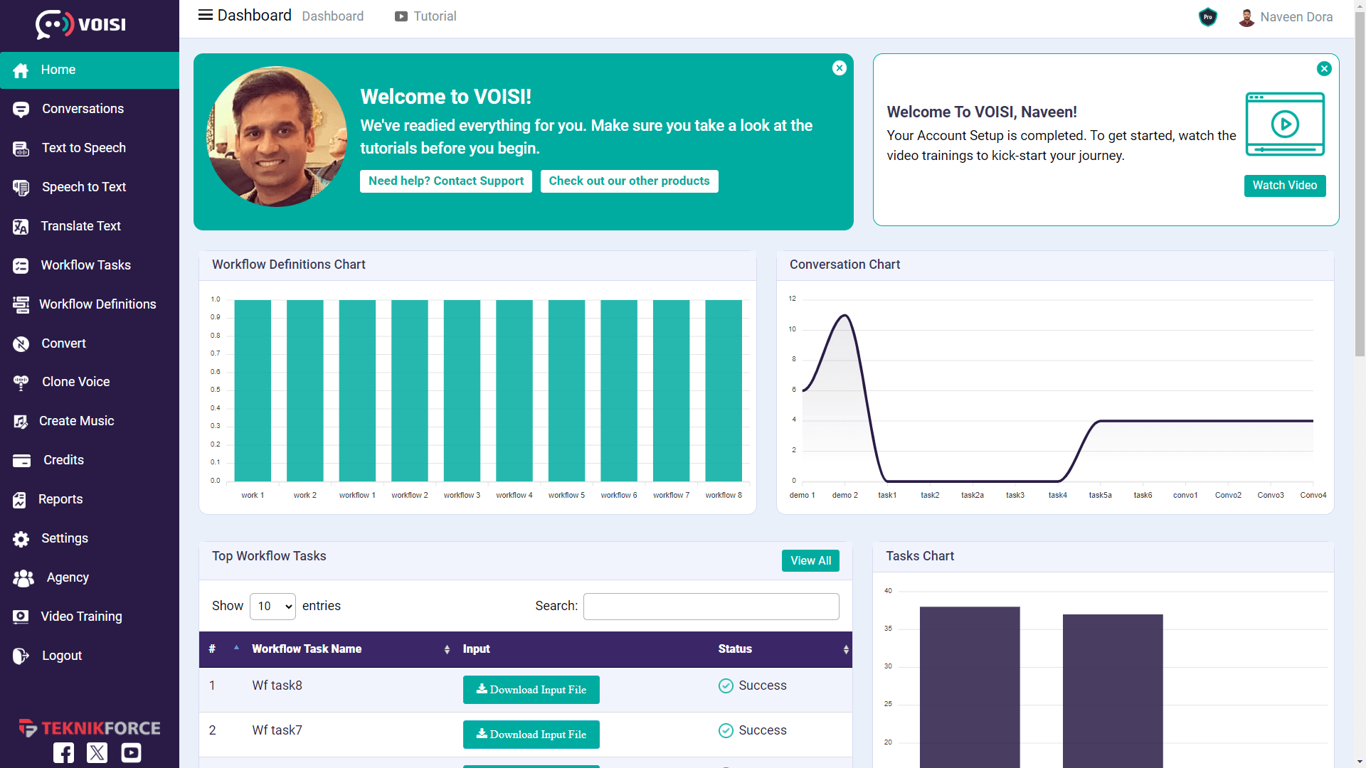This screenshot has height=768, width=1366.
Task: Open the Show entries count dropdown
Action: [x=272, y=607]
